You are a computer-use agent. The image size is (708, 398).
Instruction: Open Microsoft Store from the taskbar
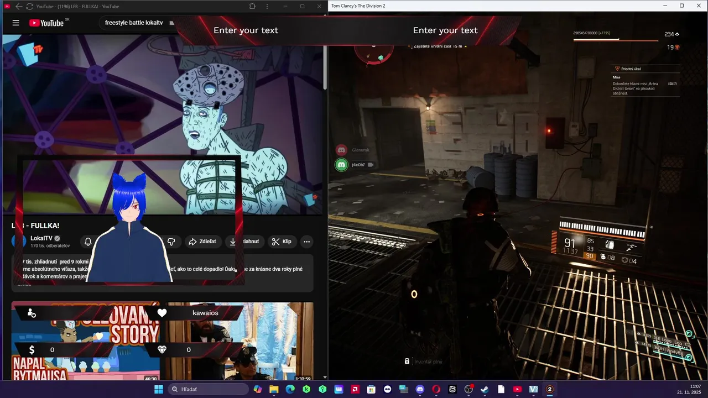coord(371,389)
